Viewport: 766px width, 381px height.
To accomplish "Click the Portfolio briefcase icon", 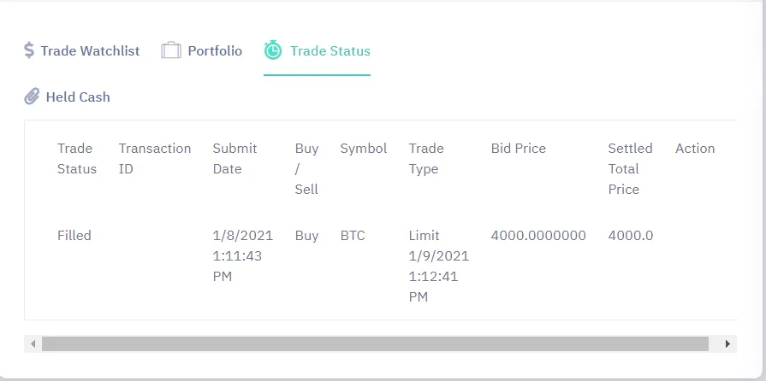I will (171, 50).
